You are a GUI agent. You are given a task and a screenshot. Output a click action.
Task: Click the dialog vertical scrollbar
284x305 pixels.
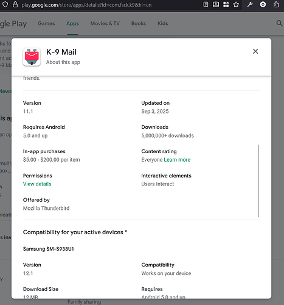point(258,181)
